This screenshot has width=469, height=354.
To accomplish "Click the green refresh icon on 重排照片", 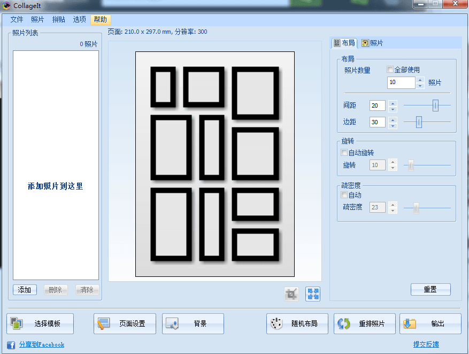I will [344, 323].
